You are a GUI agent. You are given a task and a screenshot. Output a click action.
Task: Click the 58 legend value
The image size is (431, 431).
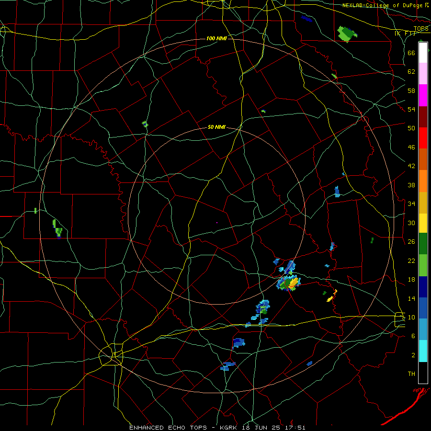click(x=411, y=91)
